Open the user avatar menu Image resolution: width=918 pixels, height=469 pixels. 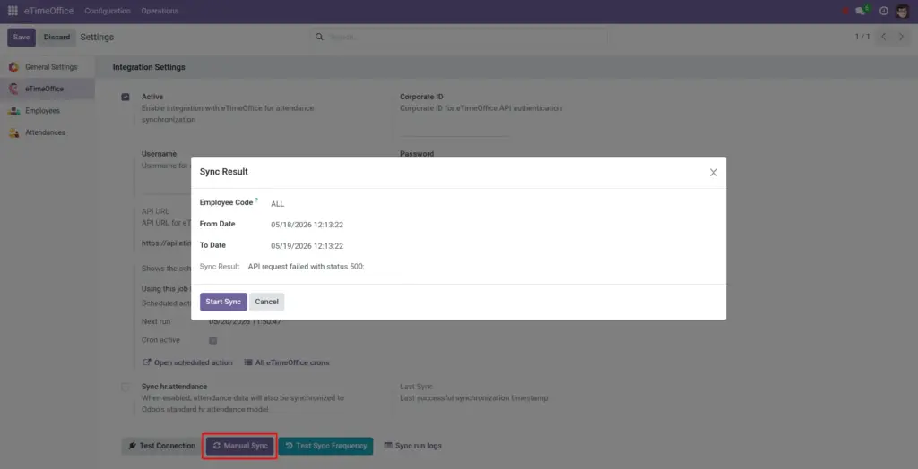click(x=902, y=11)
